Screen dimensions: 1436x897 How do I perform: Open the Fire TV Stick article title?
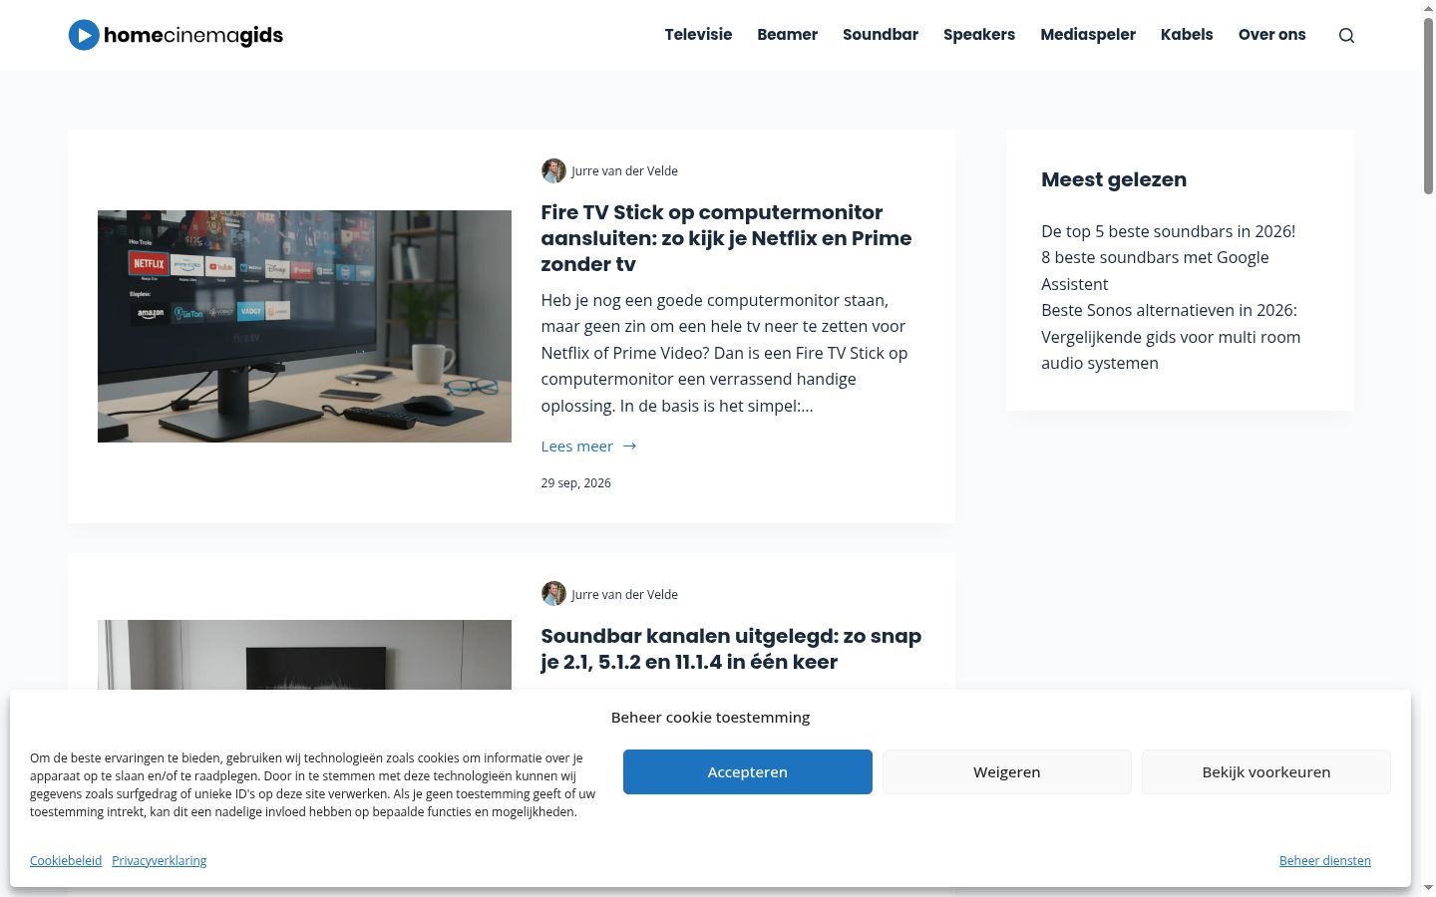point(726,238)
